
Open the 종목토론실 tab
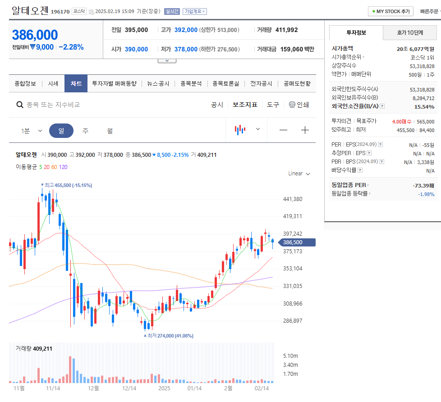coord(226,83)
